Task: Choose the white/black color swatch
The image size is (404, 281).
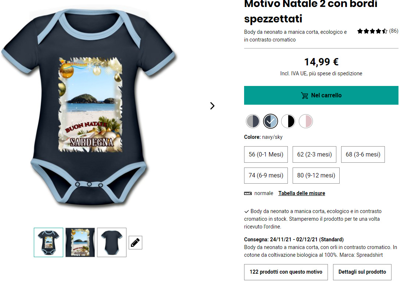Action: [x=288, y=121]
